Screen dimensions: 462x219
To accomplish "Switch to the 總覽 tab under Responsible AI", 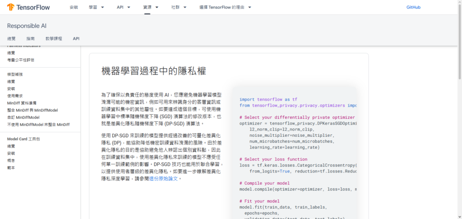I will [x=11, y=39].
